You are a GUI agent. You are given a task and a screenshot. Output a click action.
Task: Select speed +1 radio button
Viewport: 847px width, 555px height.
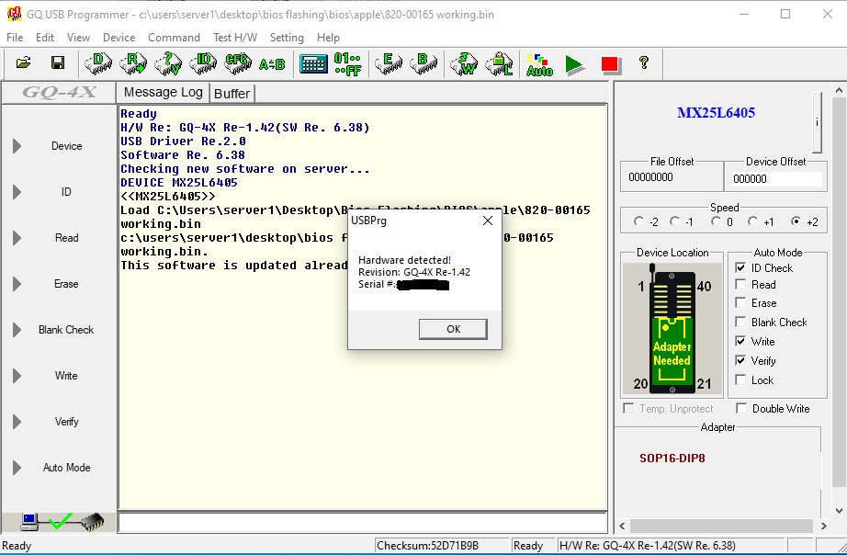(752, 221)
